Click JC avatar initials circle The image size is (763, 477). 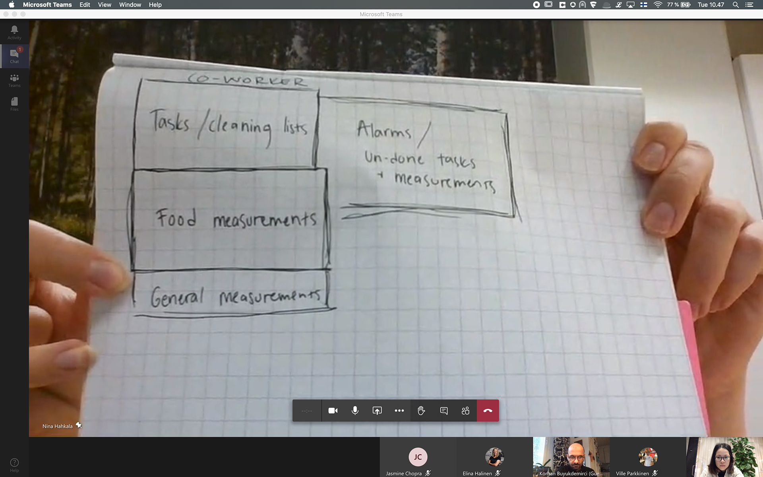pyautogui.click(x=418, y=457)
